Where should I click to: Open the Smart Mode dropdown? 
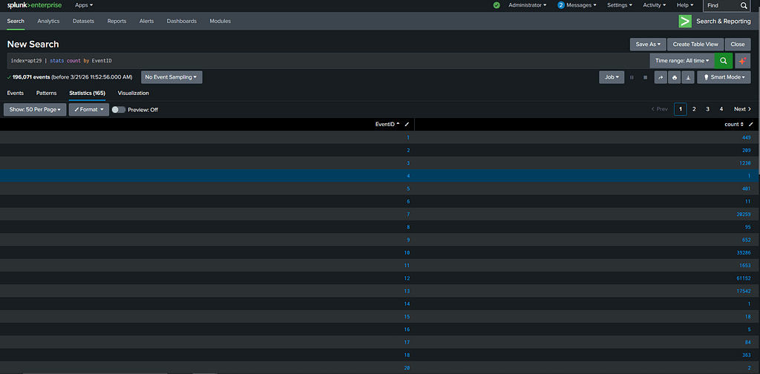tap(723, 77)
